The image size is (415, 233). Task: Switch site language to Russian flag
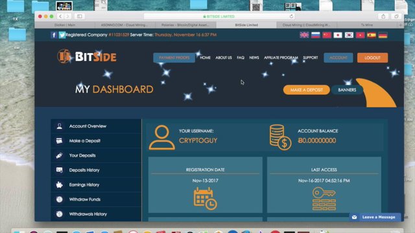pyautogui.click(x=316, y=35)
